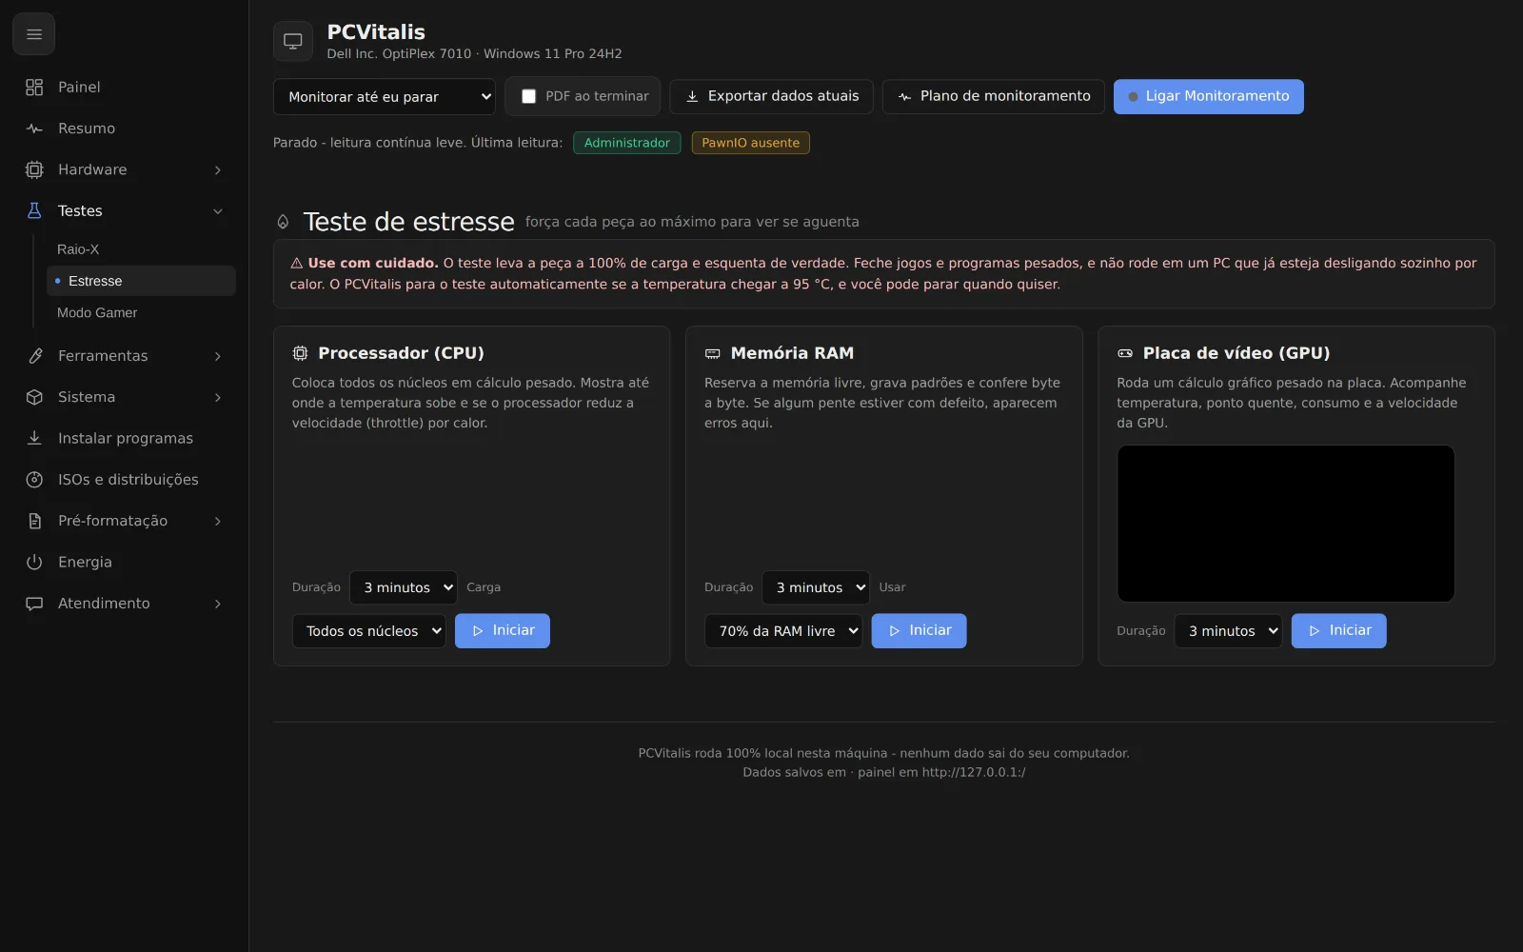Click the Instalar programas download icon
The height and width of the screenshot is (952, 1523).
coord(34,438)
